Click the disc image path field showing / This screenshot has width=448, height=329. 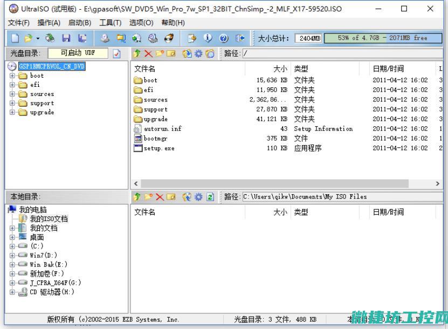pos(343,53)
